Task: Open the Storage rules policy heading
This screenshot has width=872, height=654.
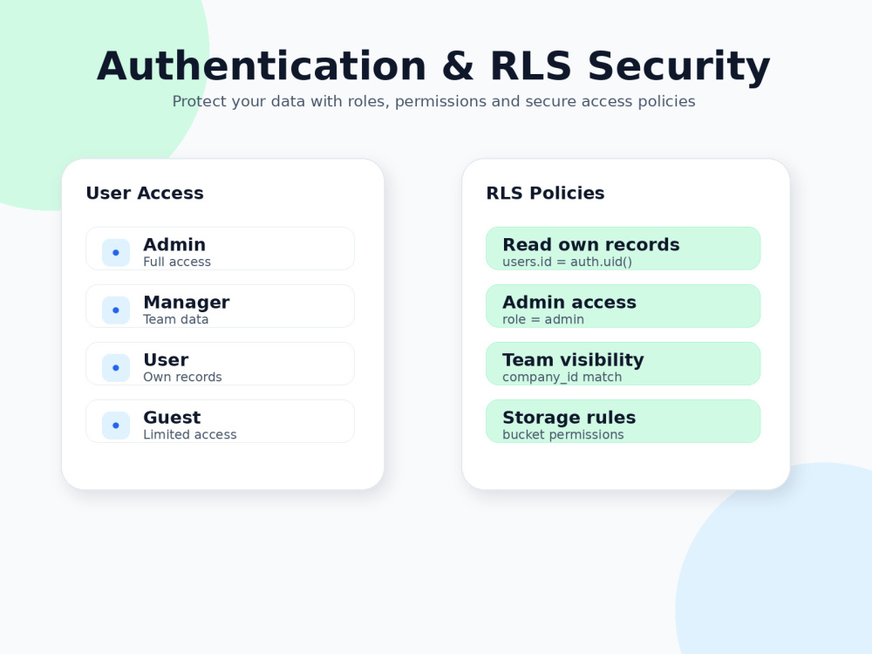Action: tap(569, 418)
